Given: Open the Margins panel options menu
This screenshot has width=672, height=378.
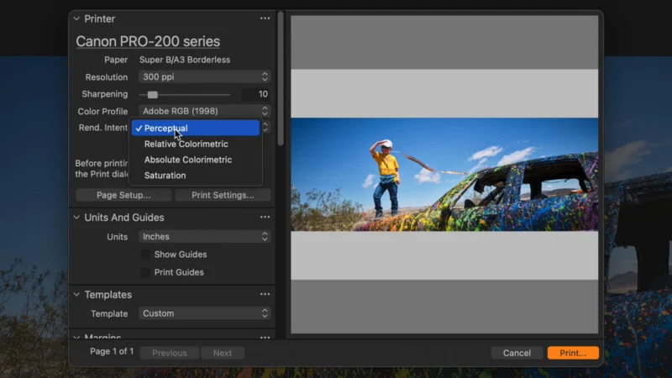Looking at the screenshot, I should [265, 338].
